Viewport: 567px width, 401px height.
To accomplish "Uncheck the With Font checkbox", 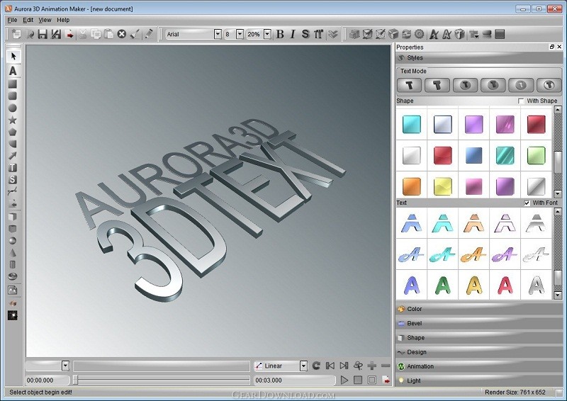I will click(527, 203).
